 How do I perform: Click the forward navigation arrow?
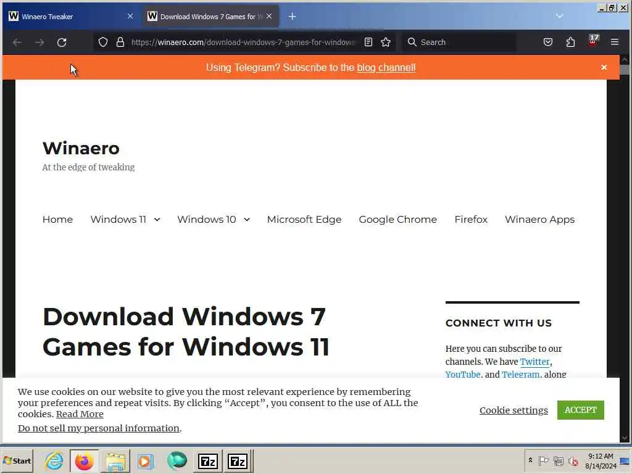click(39, 43)
